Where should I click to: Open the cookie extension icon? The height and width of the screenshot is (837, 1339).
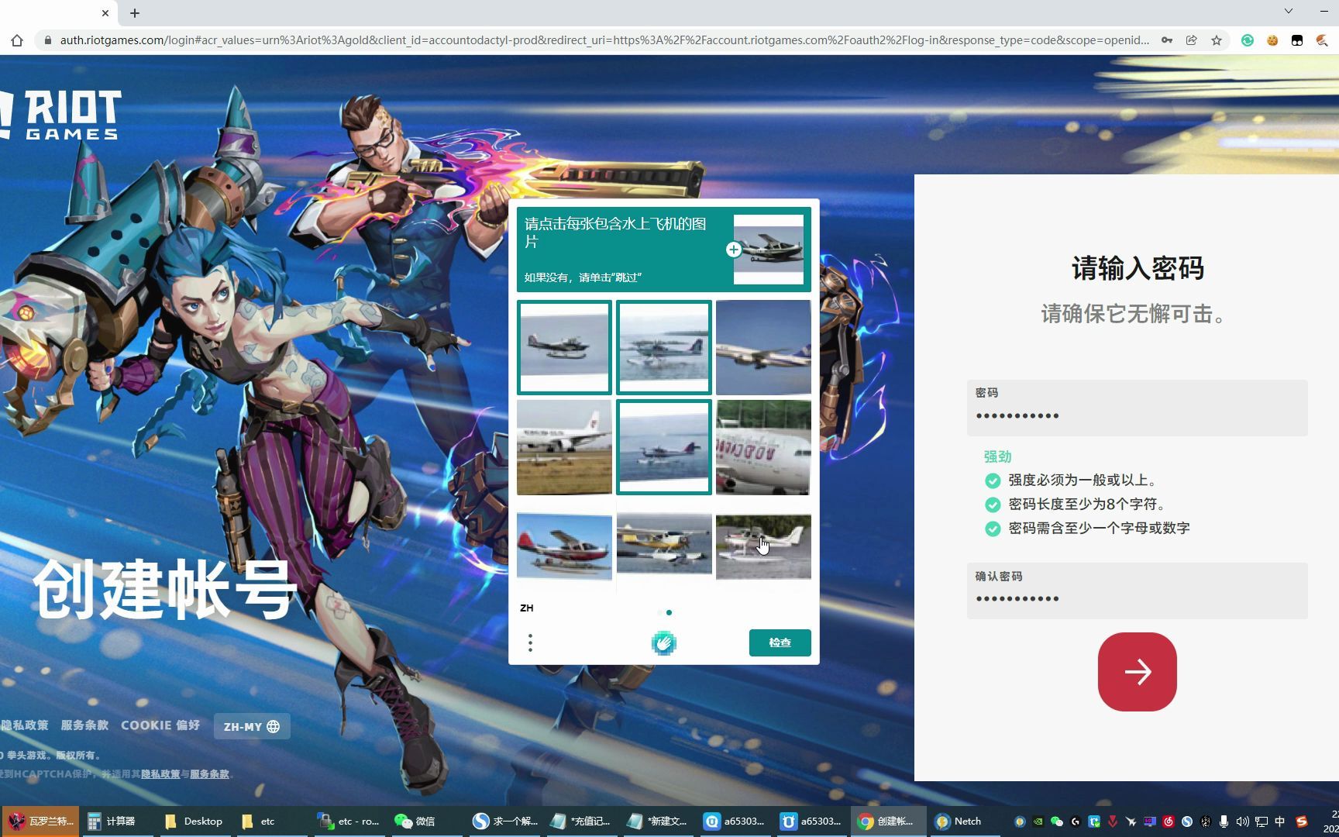click(1272, 40)
